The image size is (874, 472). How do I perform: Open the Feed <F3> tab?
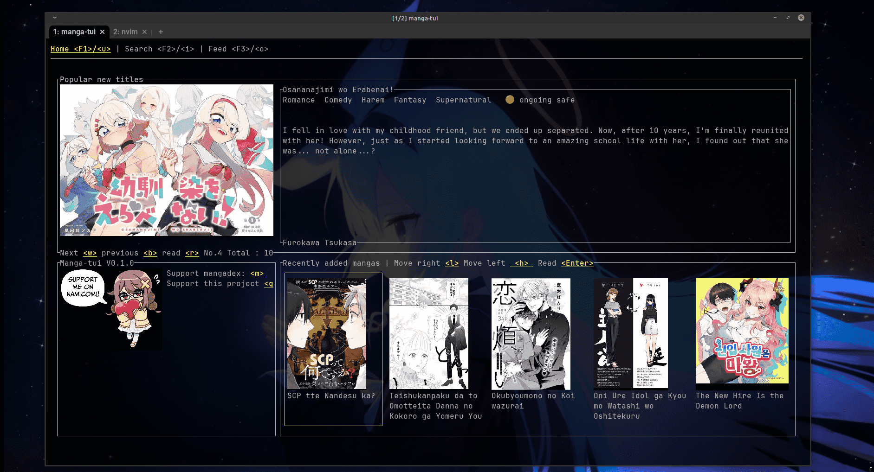point(239,49)
